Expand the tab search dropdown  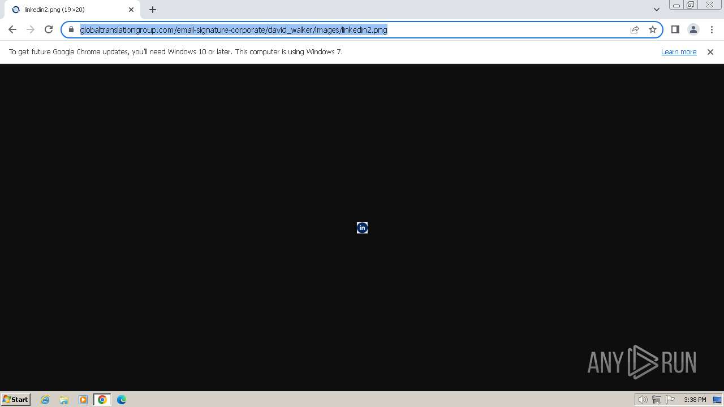click(657, 10)
